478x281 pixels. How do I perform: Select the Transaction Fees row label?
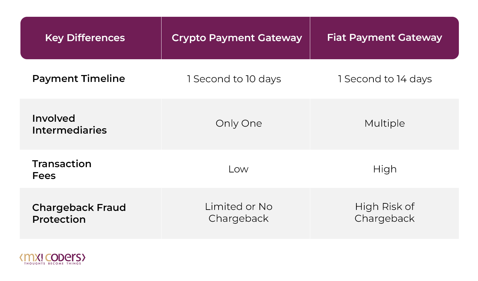point(62,169)
